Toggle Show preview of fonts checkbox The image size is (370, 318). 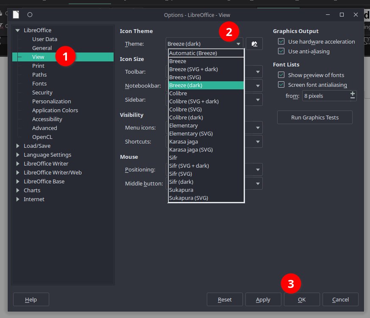281,75
